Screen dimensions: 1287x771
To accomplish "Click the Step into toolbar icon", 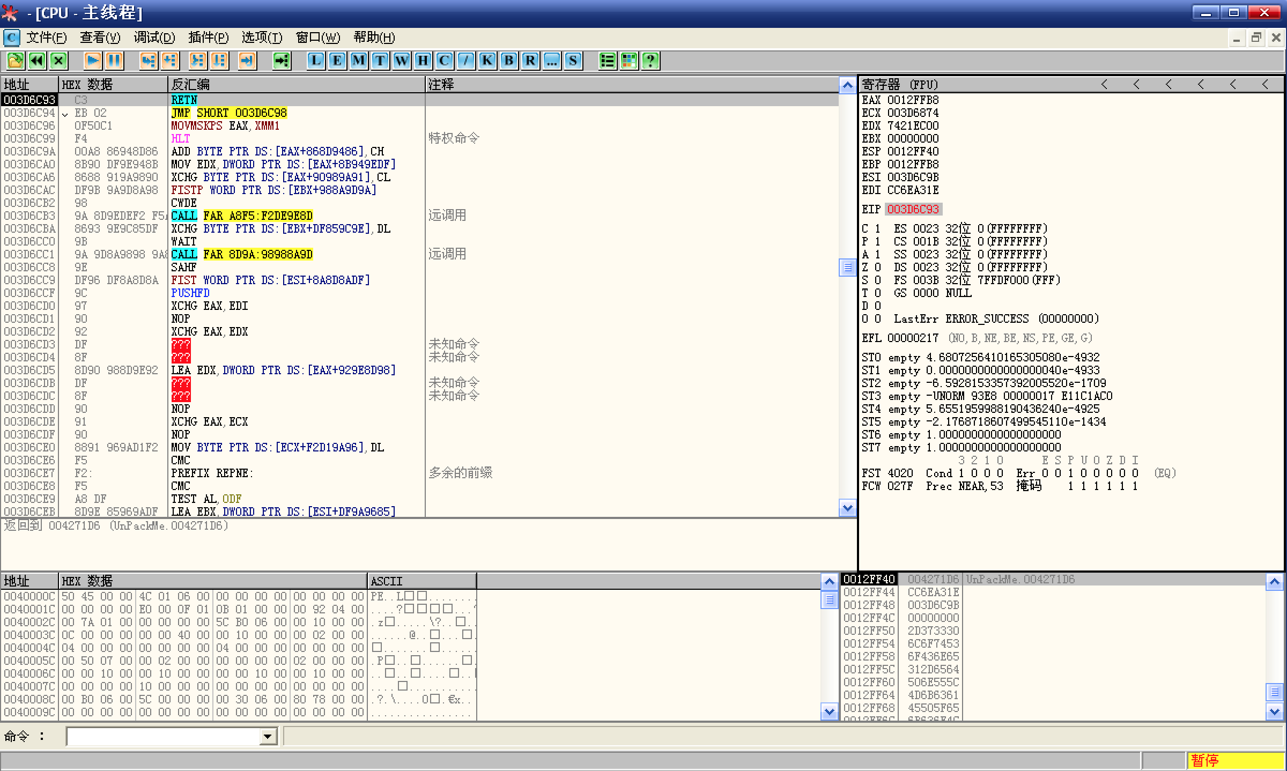I will click(x=148, y=61).
